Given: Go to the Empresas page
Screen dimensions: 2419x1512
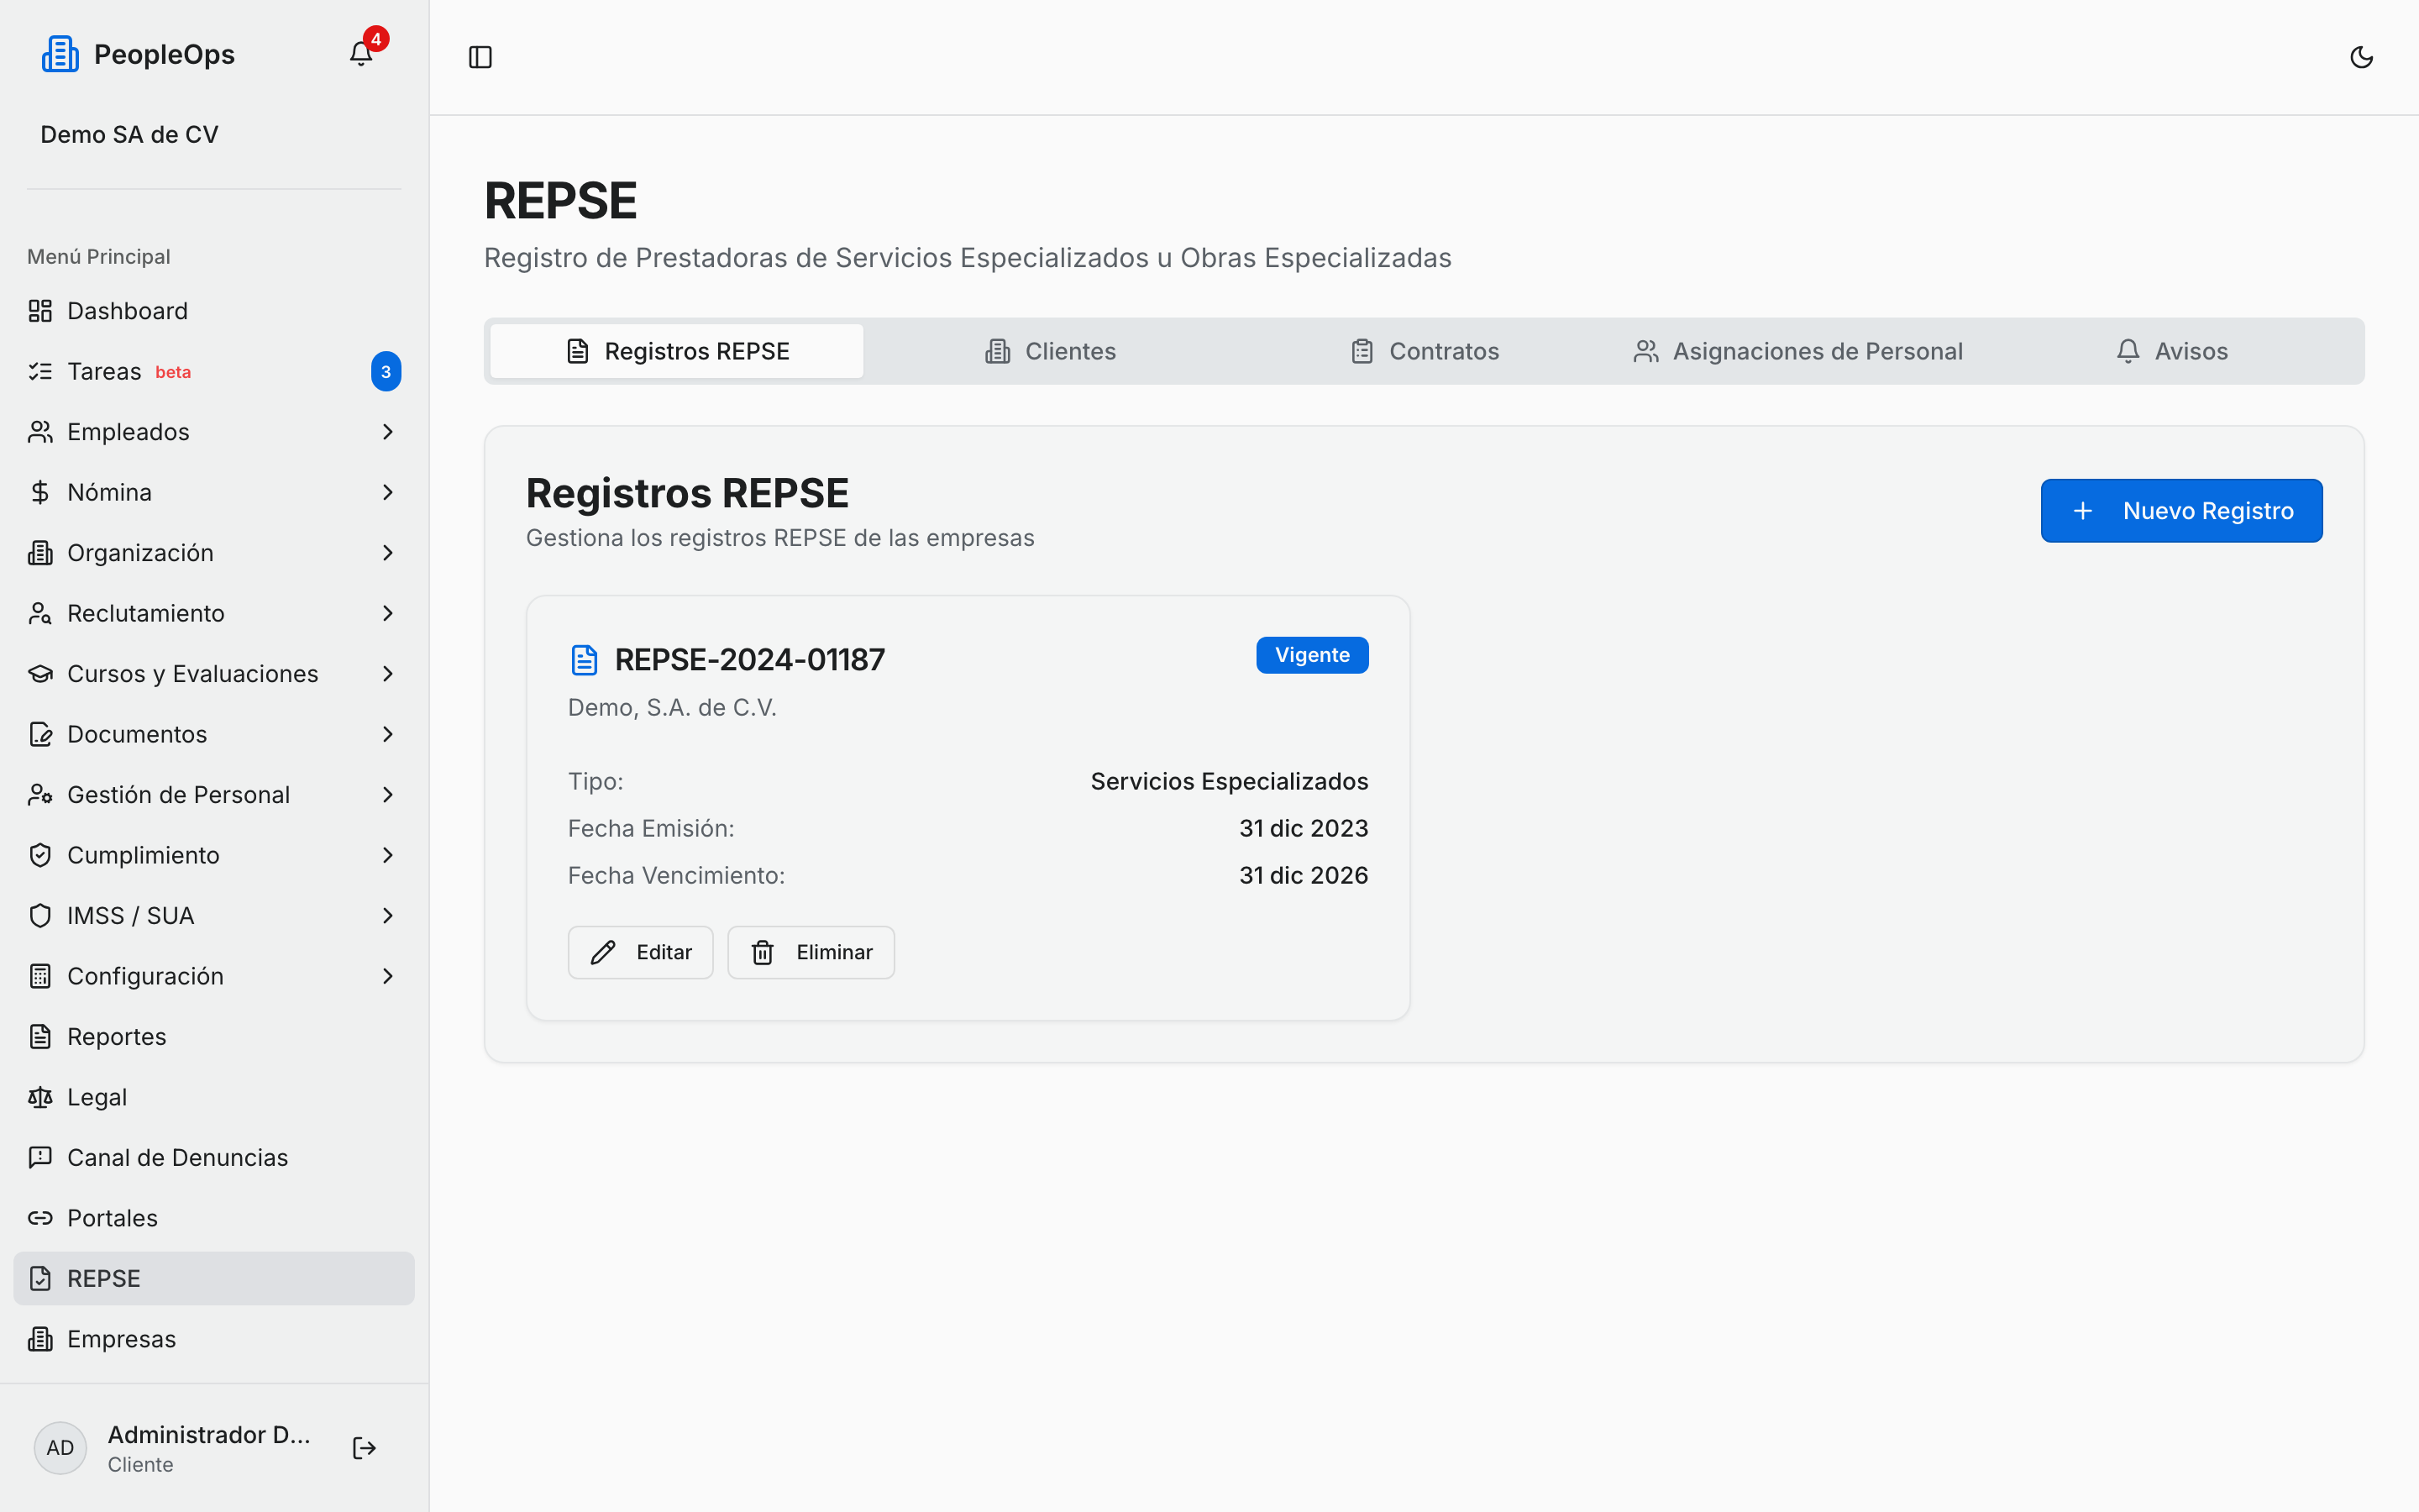Looking at the screenshot, I should (214, 1339).
